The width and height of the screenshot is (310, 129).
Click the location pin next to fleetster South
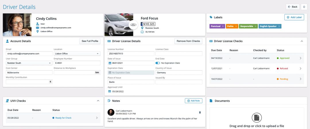[x=142, y=28]
